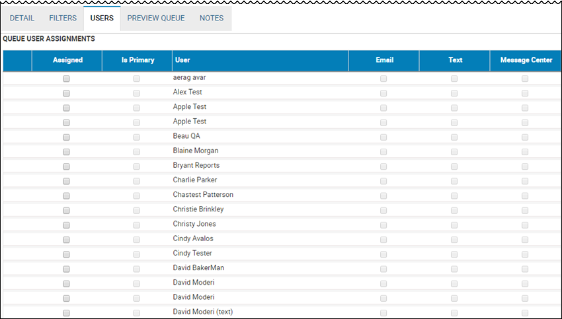
Task: Open the DETAIL tab
Action: 22,18
